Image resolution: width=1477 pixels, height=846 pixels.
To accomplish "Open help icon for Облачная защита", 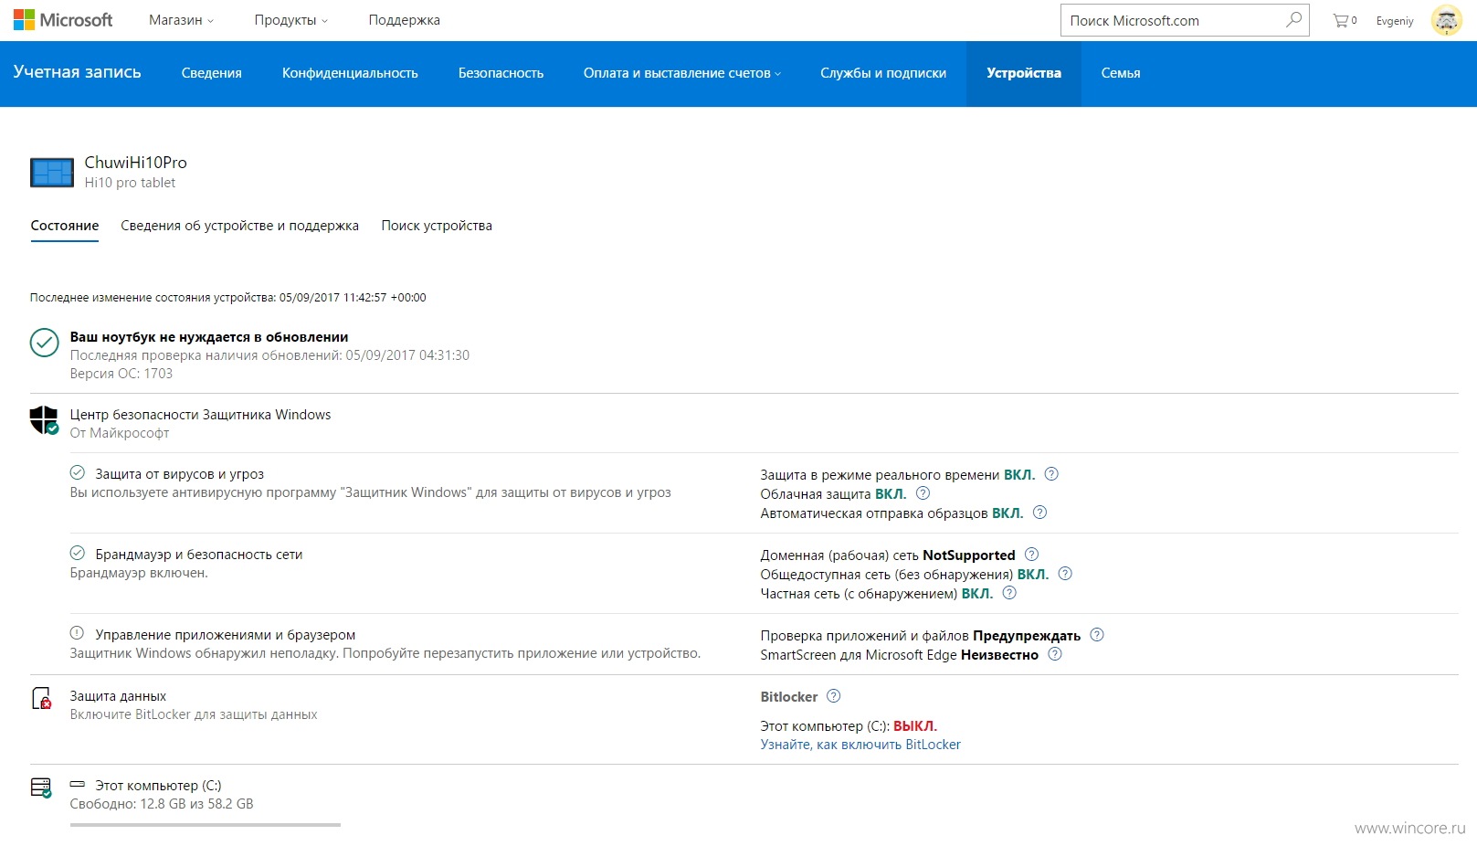I will (x=923, y=492).
